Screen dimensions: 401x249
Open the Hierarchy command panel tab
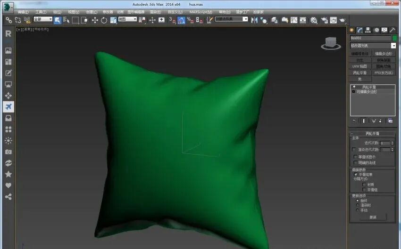click(x=368, y=30)
